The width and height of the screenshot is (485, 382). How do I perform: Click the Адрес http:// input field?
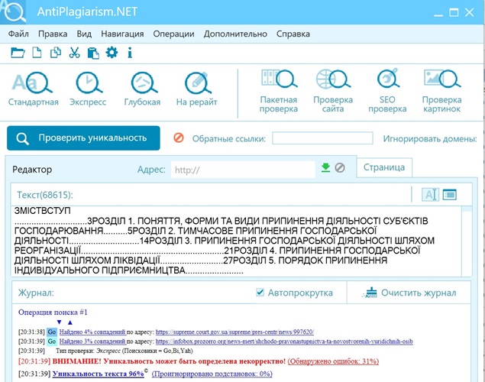click(x=243, y=170)
